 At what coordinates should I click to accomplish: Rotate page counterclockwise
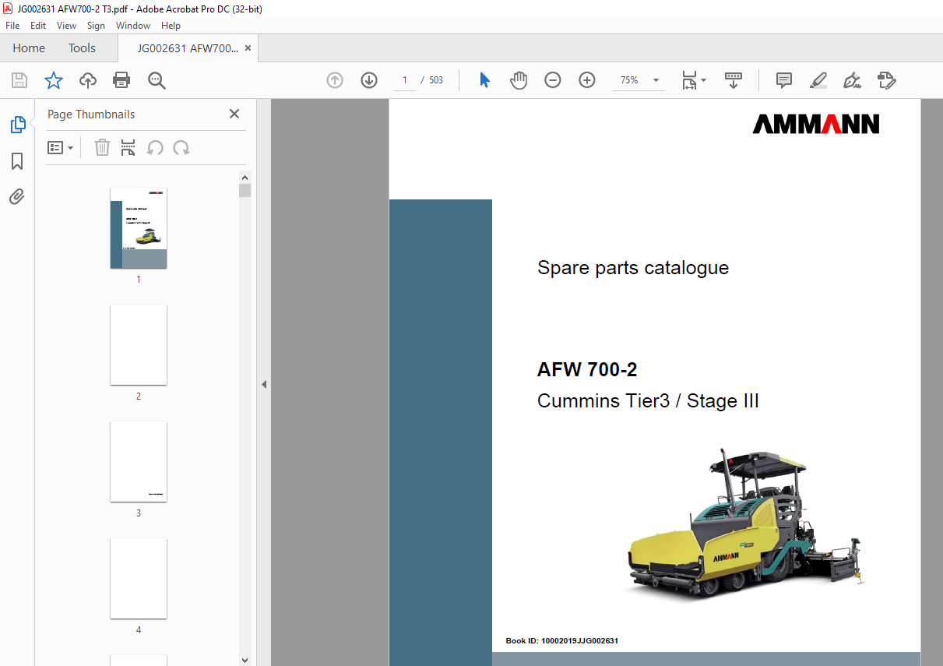click(x=155, y=147)
